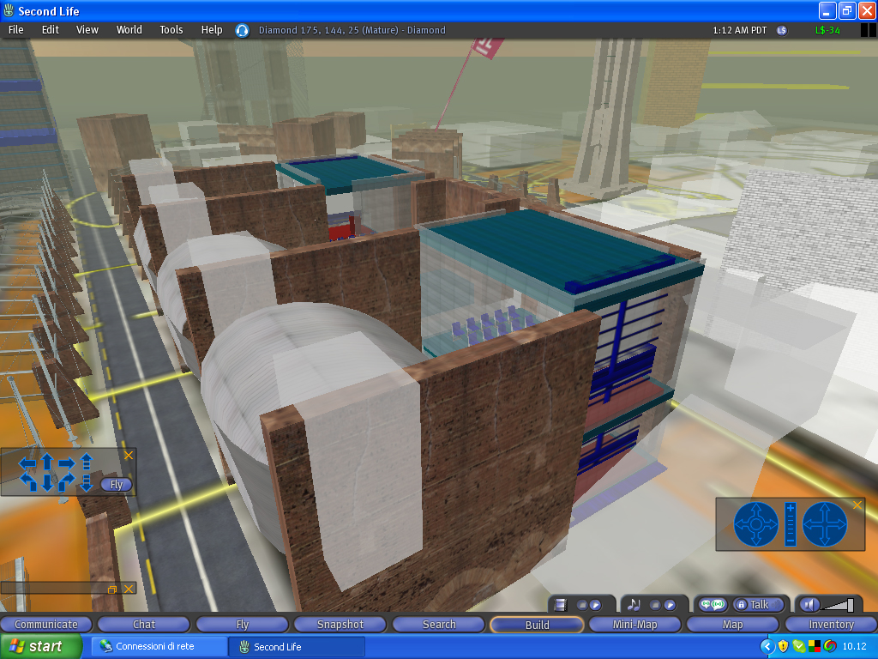This screenshot has width=878, height=659.
Task: Close the movement controls panel
Action: coord(129,455)
